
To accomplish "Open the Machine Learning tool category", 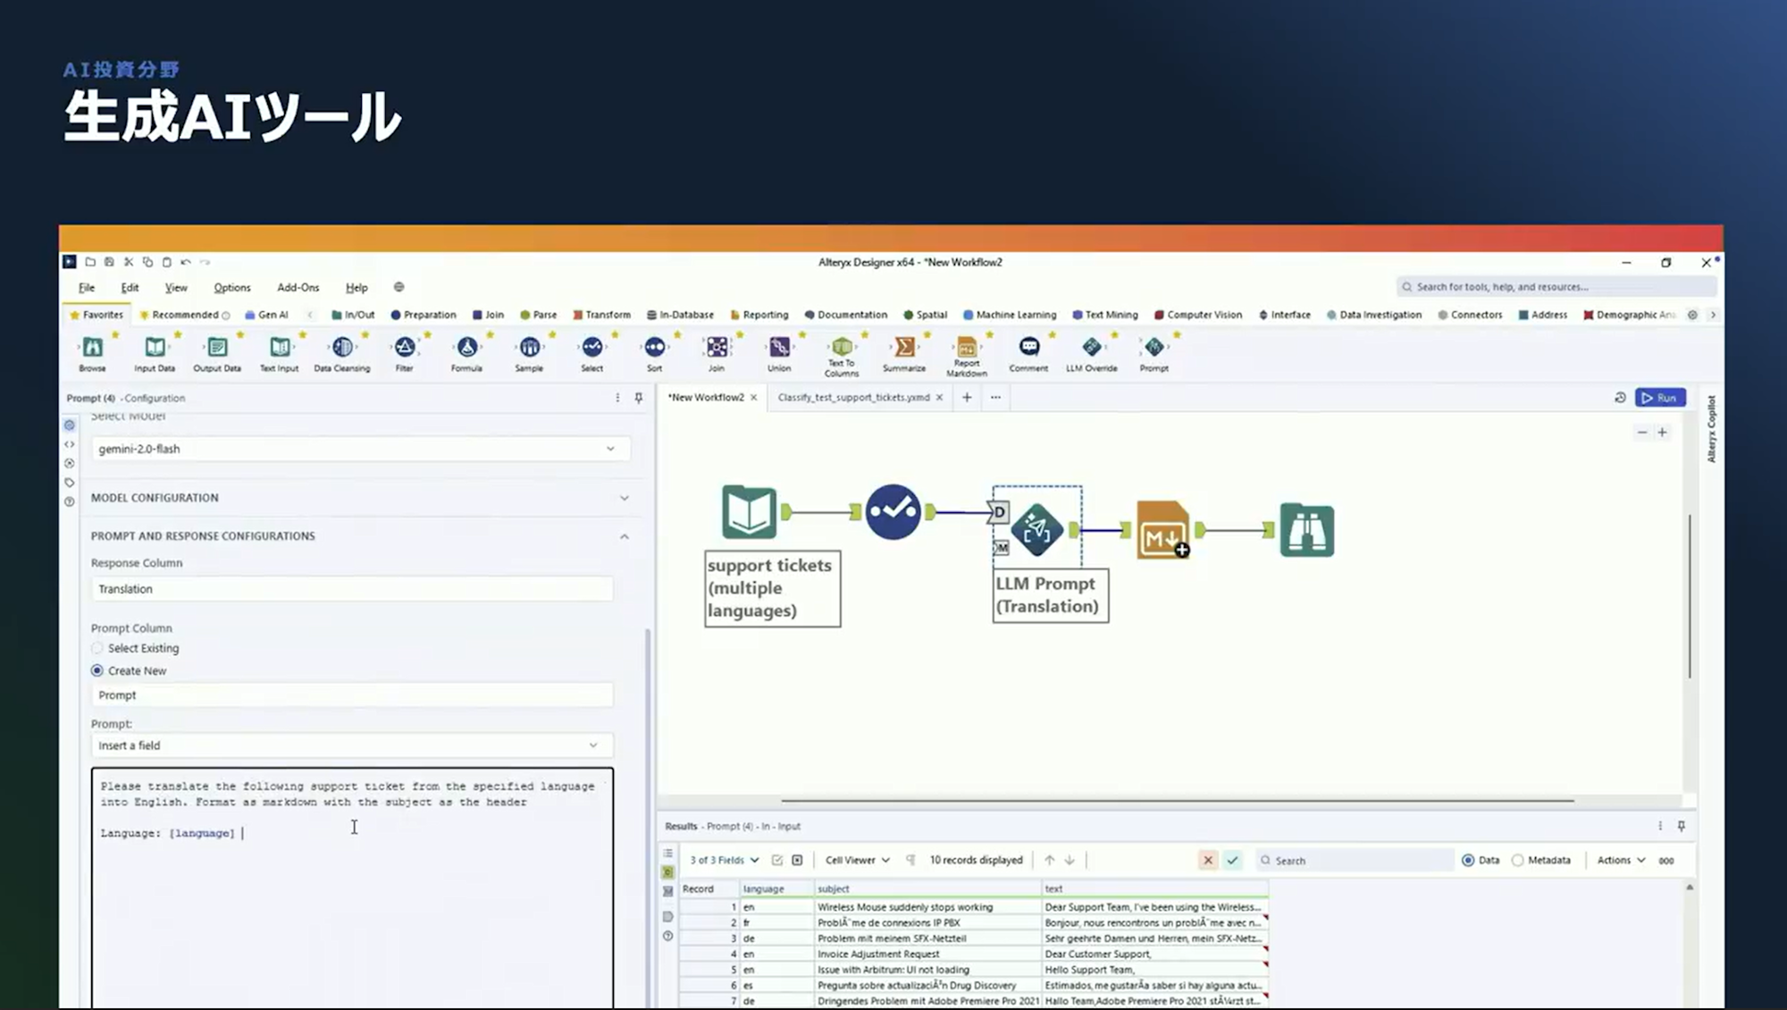I will 1010,315.
